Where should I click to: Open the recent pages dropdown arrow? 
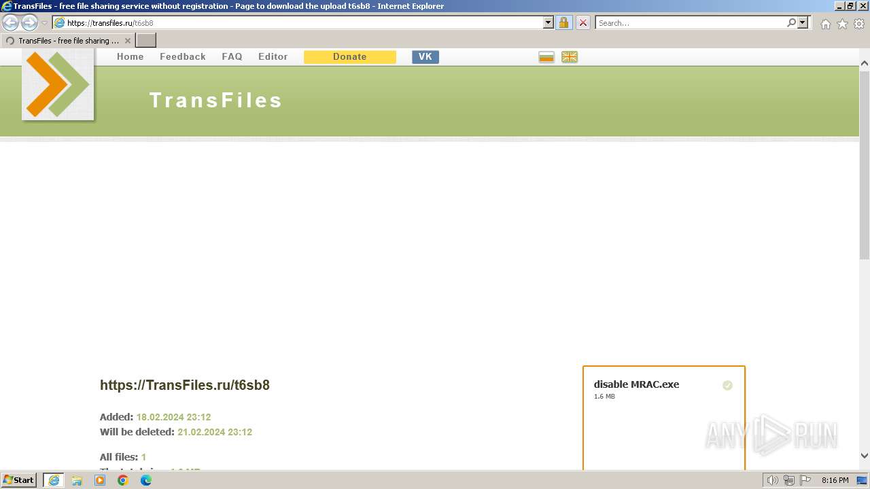pos(45,23)
